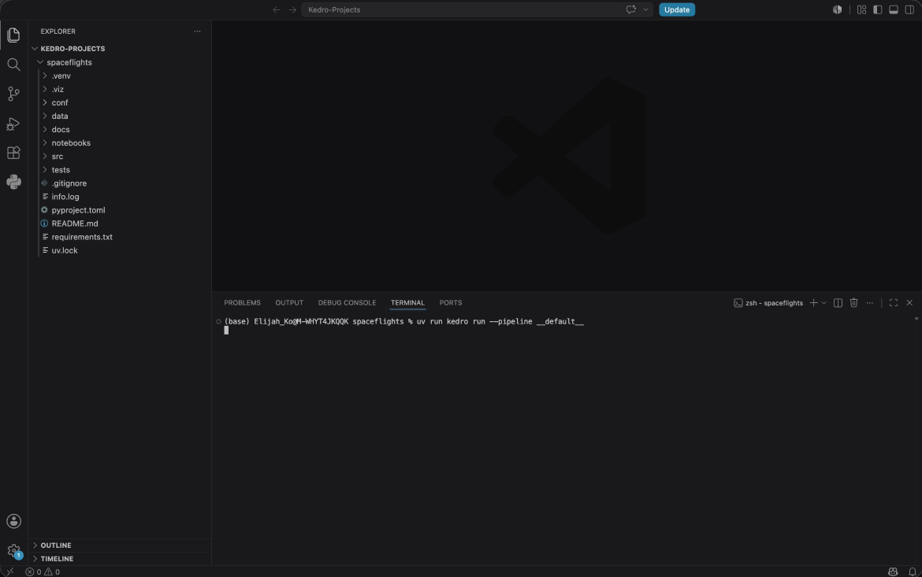Switch to the PORTS tab
This screenshot has width=922, height=577.
[x=451, y=302]
